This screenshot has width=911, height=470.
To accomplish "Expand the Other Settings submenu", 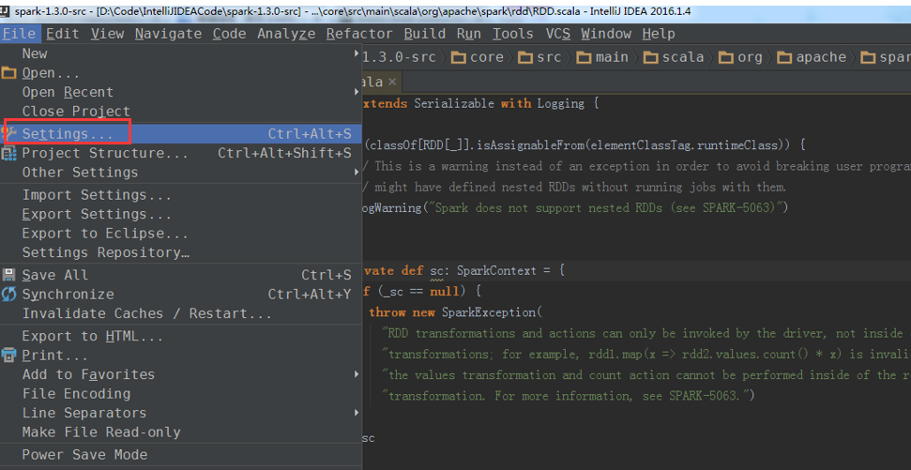I will coord(181,173).
